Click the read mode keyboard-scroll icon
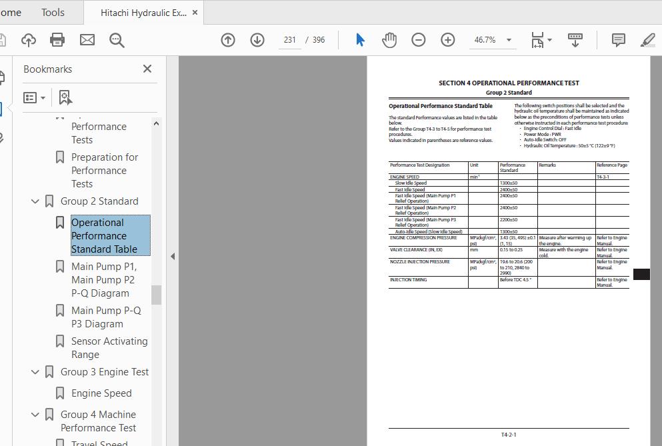This screenshot has height=446, width=662. coord(575,40)
